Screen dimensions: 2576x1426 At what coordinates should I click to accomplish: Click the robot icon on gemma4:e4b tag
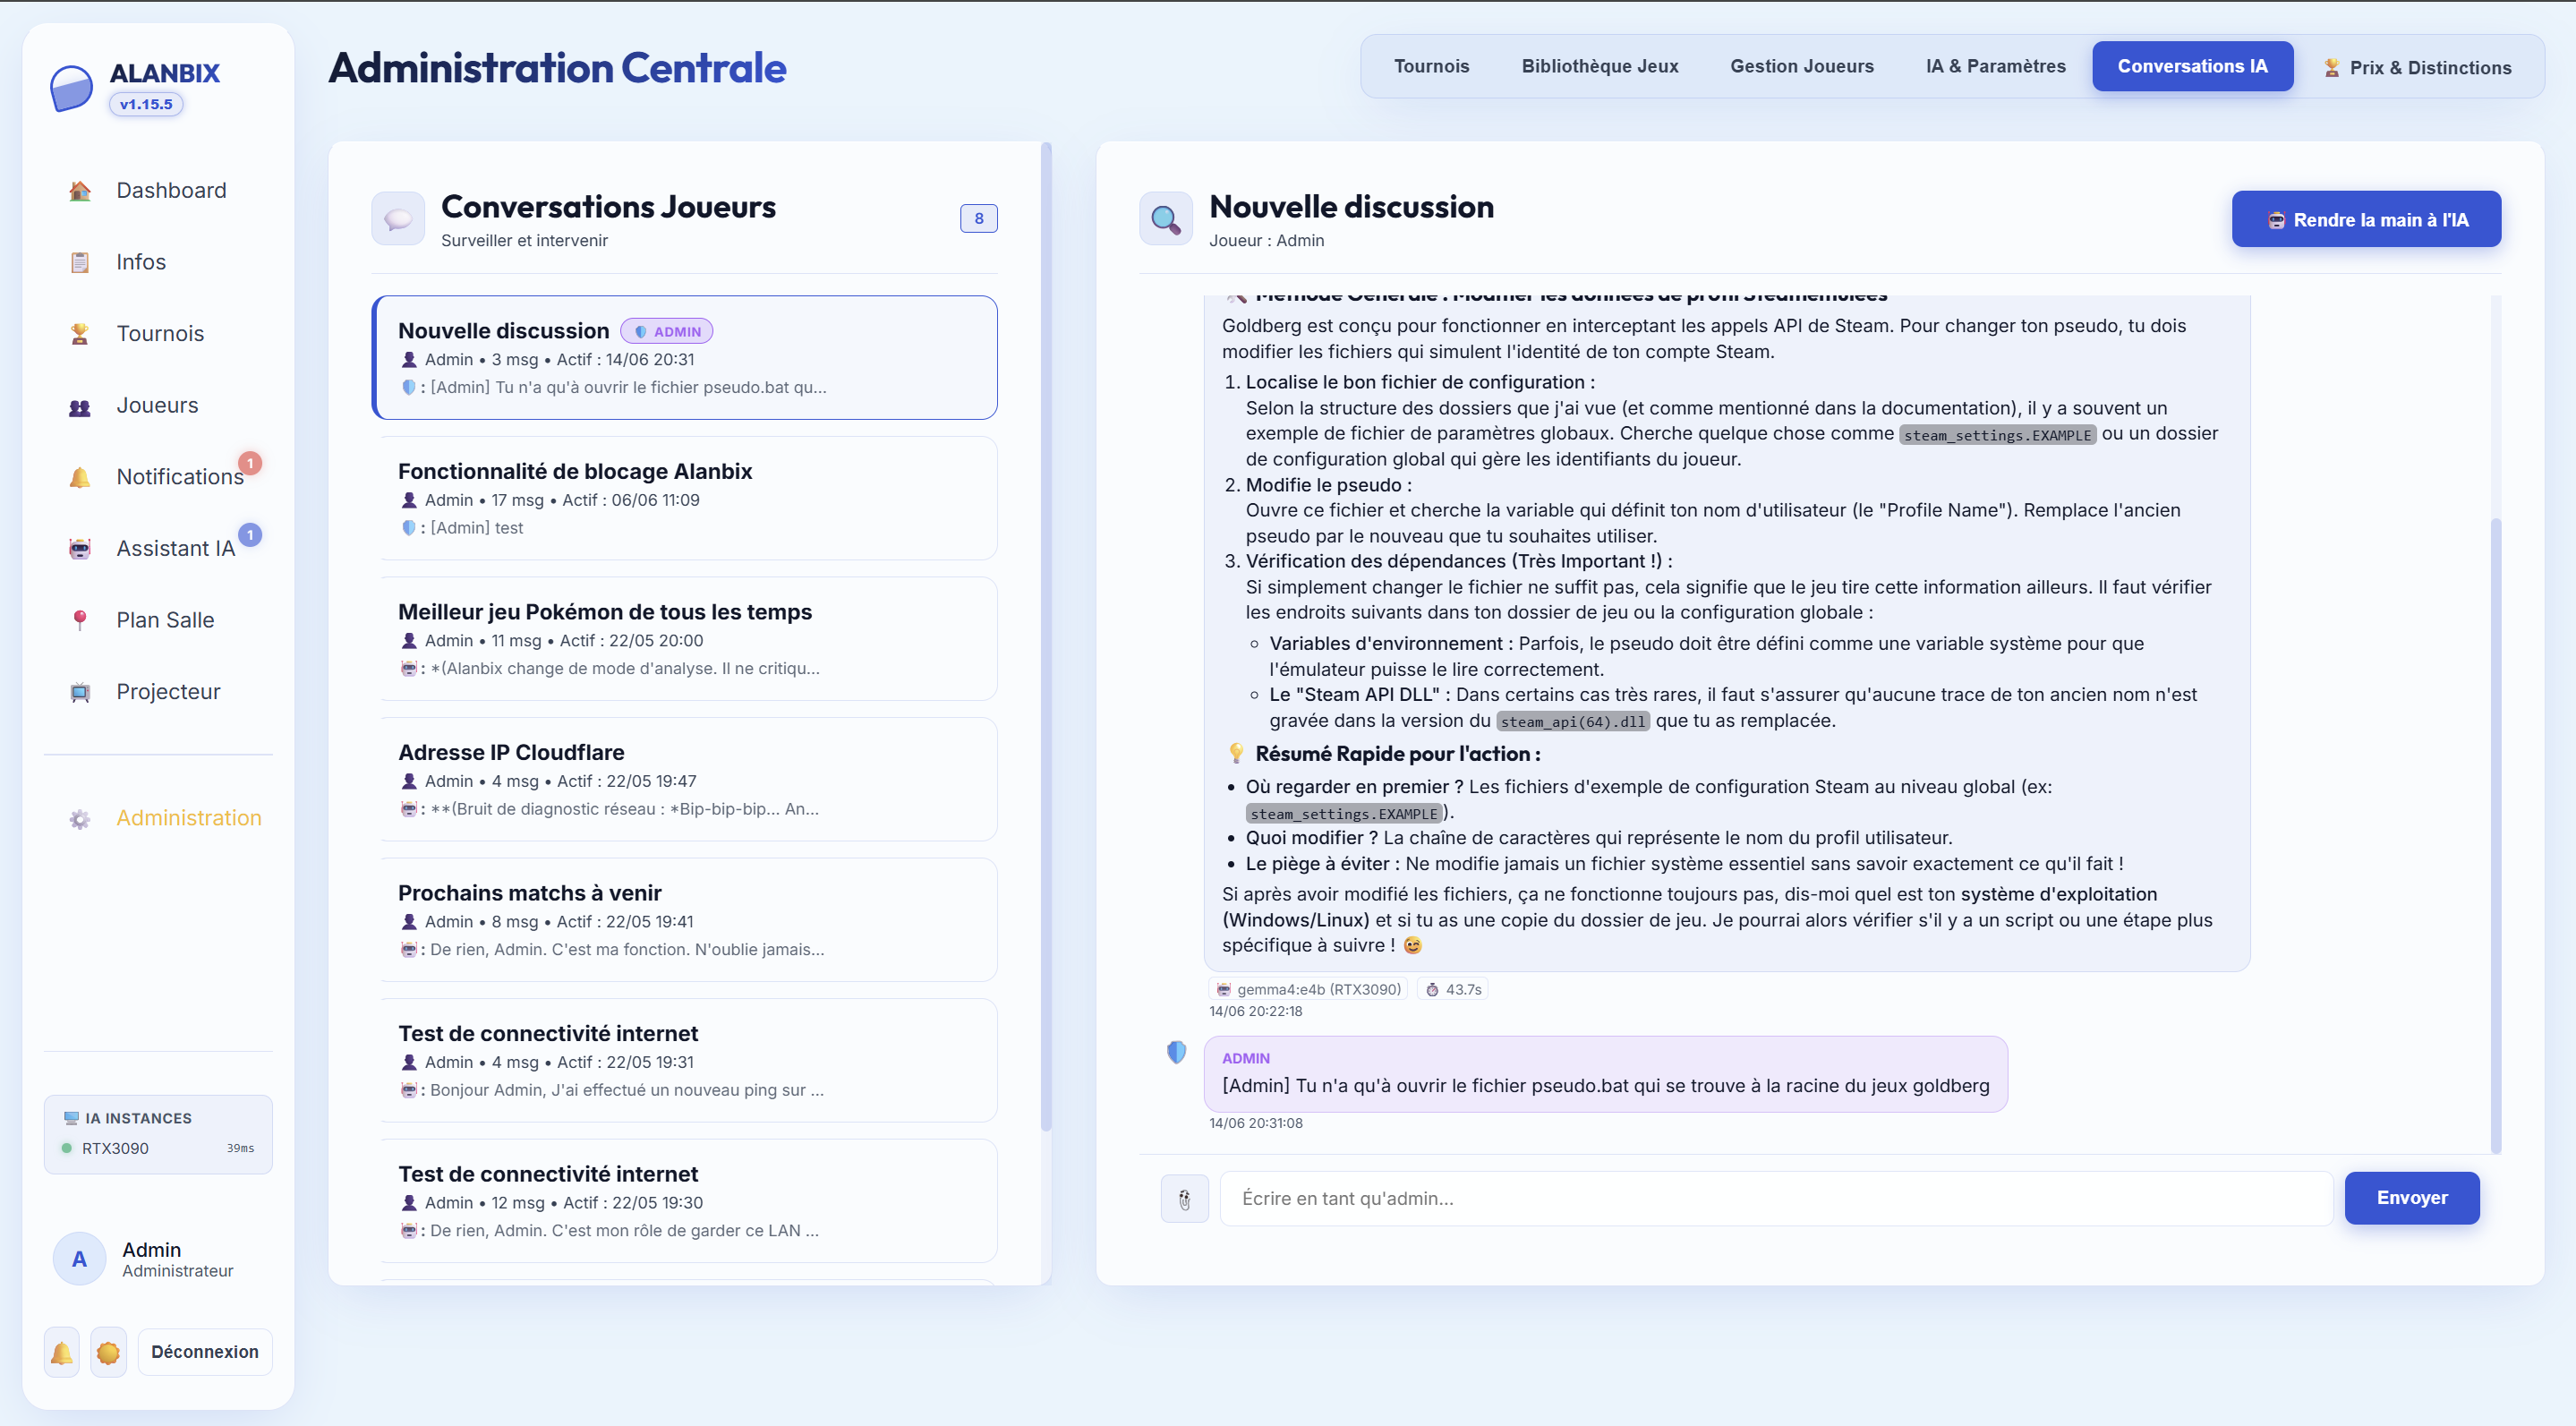(1224, 989)
